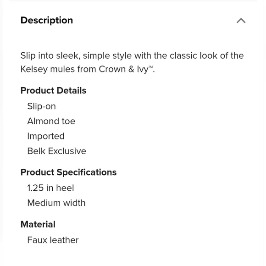Click the words Kelsey mules in description

[48, 69]
